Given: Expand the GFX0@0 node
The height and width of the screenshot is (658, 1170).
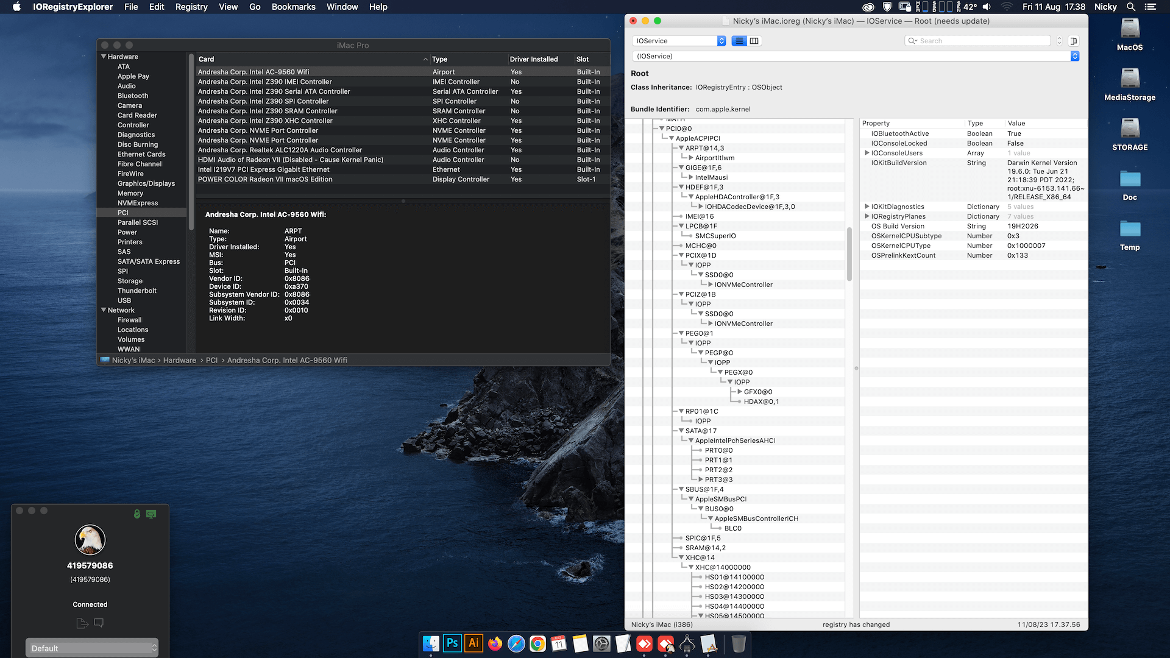Looking at the screenshot, I should tap(740, 392).
